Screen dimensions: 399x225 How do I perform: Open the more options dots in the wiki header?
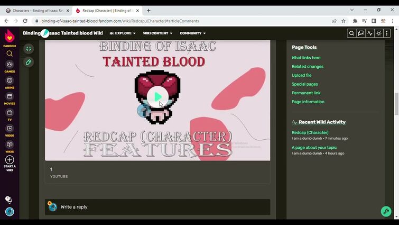(387, 33)
